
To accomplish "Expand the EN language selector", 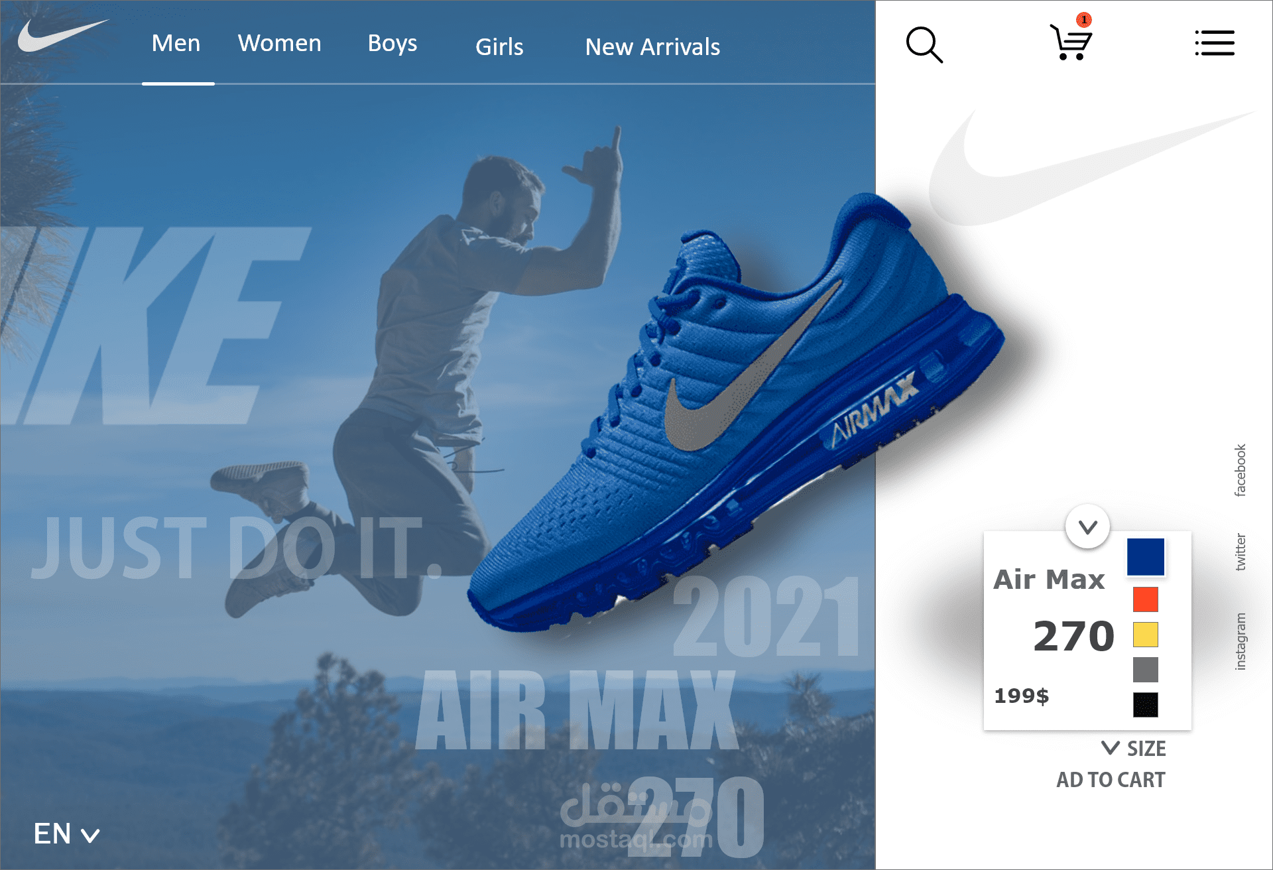I will tap(66, 834).
